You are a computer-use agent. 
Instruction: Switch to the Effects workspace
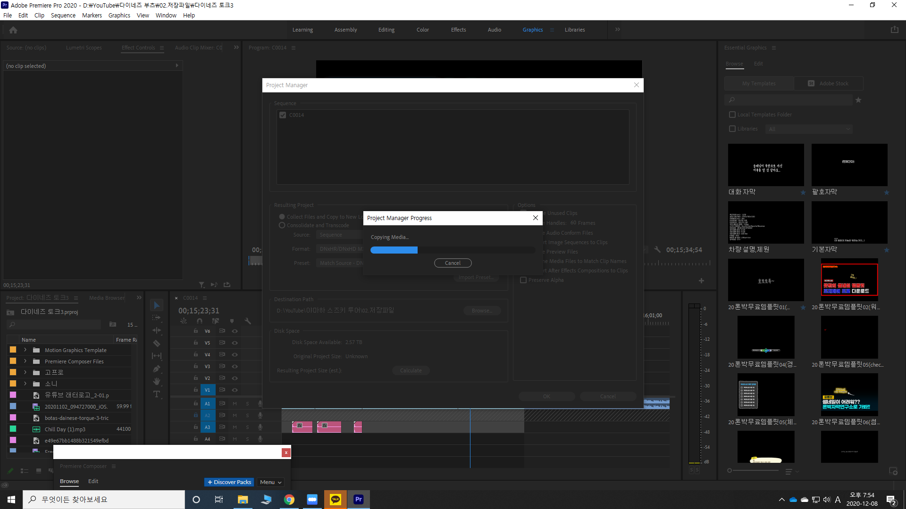(x=458, y=29)
